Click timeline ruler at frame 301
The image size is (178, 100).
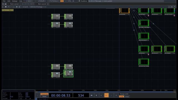[107, 90]
